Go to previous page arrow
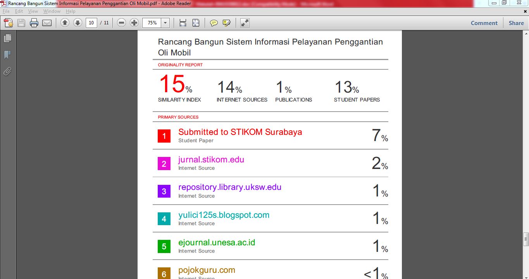The image size is (529, 279). tap(65, 23)
